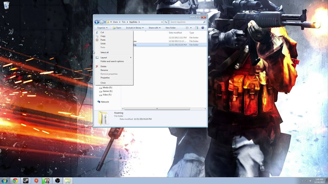
Task: Open the recent pages dropdown arrow
Action: pos(105,22)
